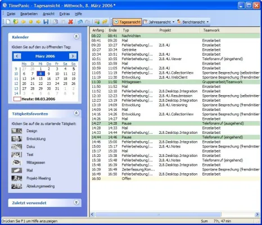Open the Bearbeiten menu
Screen dimensions: 262x225
pyautogui.click(x=29, y=14)
